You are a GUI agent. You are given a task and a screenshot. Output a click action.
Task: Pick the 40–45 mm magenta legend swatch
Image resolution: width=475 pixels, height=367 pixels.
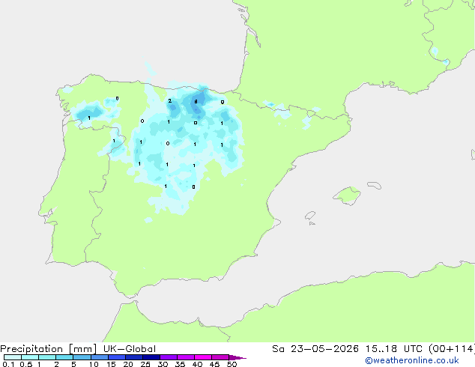pyautogui.click(x=203, y=357)
